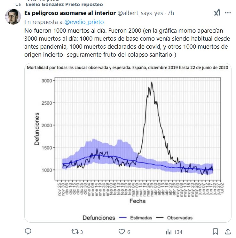The height and width of the screenshot is (238, 236).
Task: Click the reply speech bubble icon
Action: point(28,231)
